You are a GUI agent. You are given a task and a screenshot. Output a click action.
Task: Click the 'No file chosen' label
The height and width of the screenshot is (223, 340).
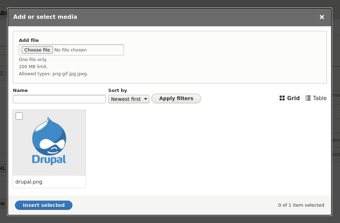click(x=70, y=50)
